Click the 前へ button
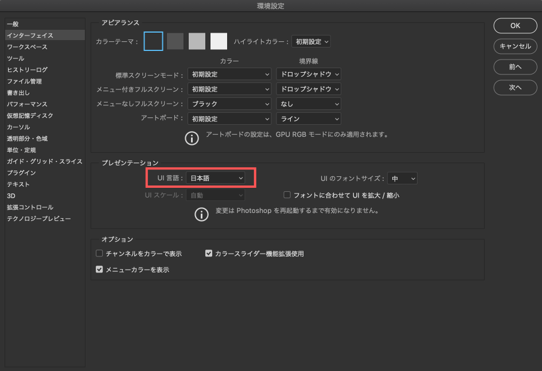The width and height of the screenshot is (542, 371). [x=515, y=67]
